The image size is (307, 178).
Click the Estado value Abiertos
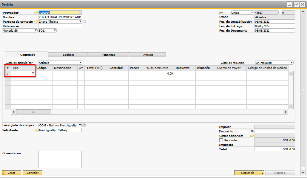coord(275,17)
